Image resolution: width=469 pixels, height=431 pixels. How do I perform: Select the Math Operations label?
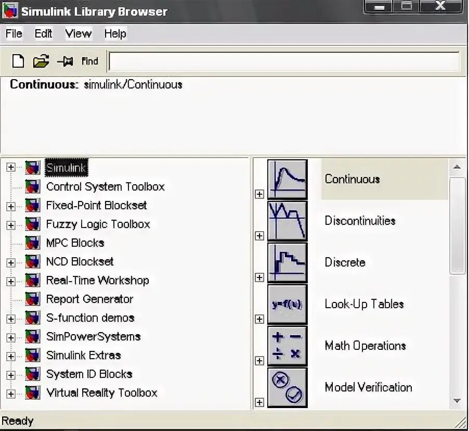365,346
